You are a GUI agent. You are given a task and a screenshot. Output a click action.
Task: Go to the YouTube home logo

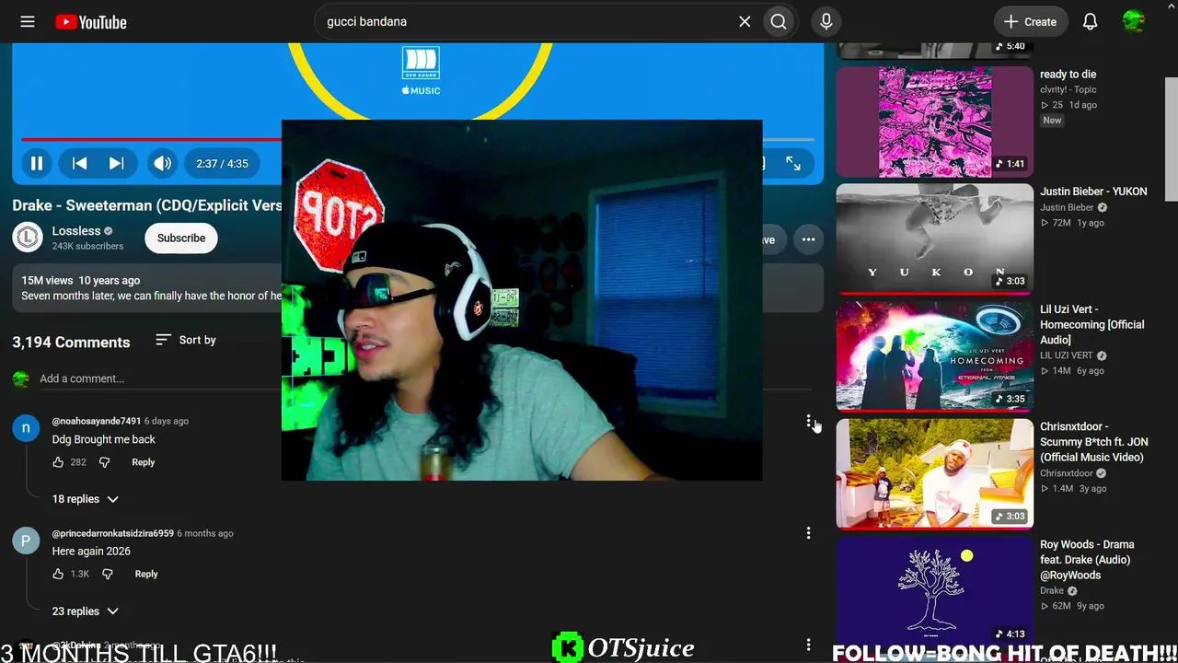click(90, 22)
